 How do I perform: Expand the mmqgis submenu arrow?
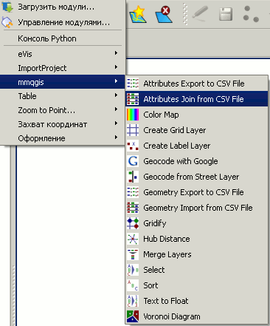[116, 81]
